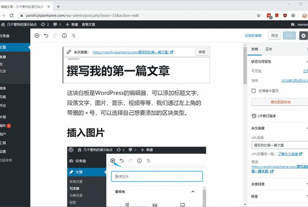
Task: Click the first paragraph text block
Action: pyautogui.click(x=134, y=103)
